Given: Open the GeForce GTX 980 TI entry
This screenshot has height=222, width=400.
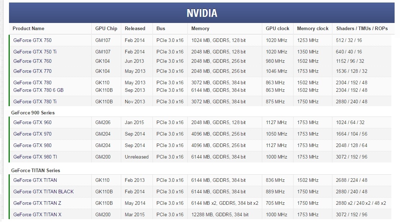Looking at the screenshot, I should pos(35,157).
